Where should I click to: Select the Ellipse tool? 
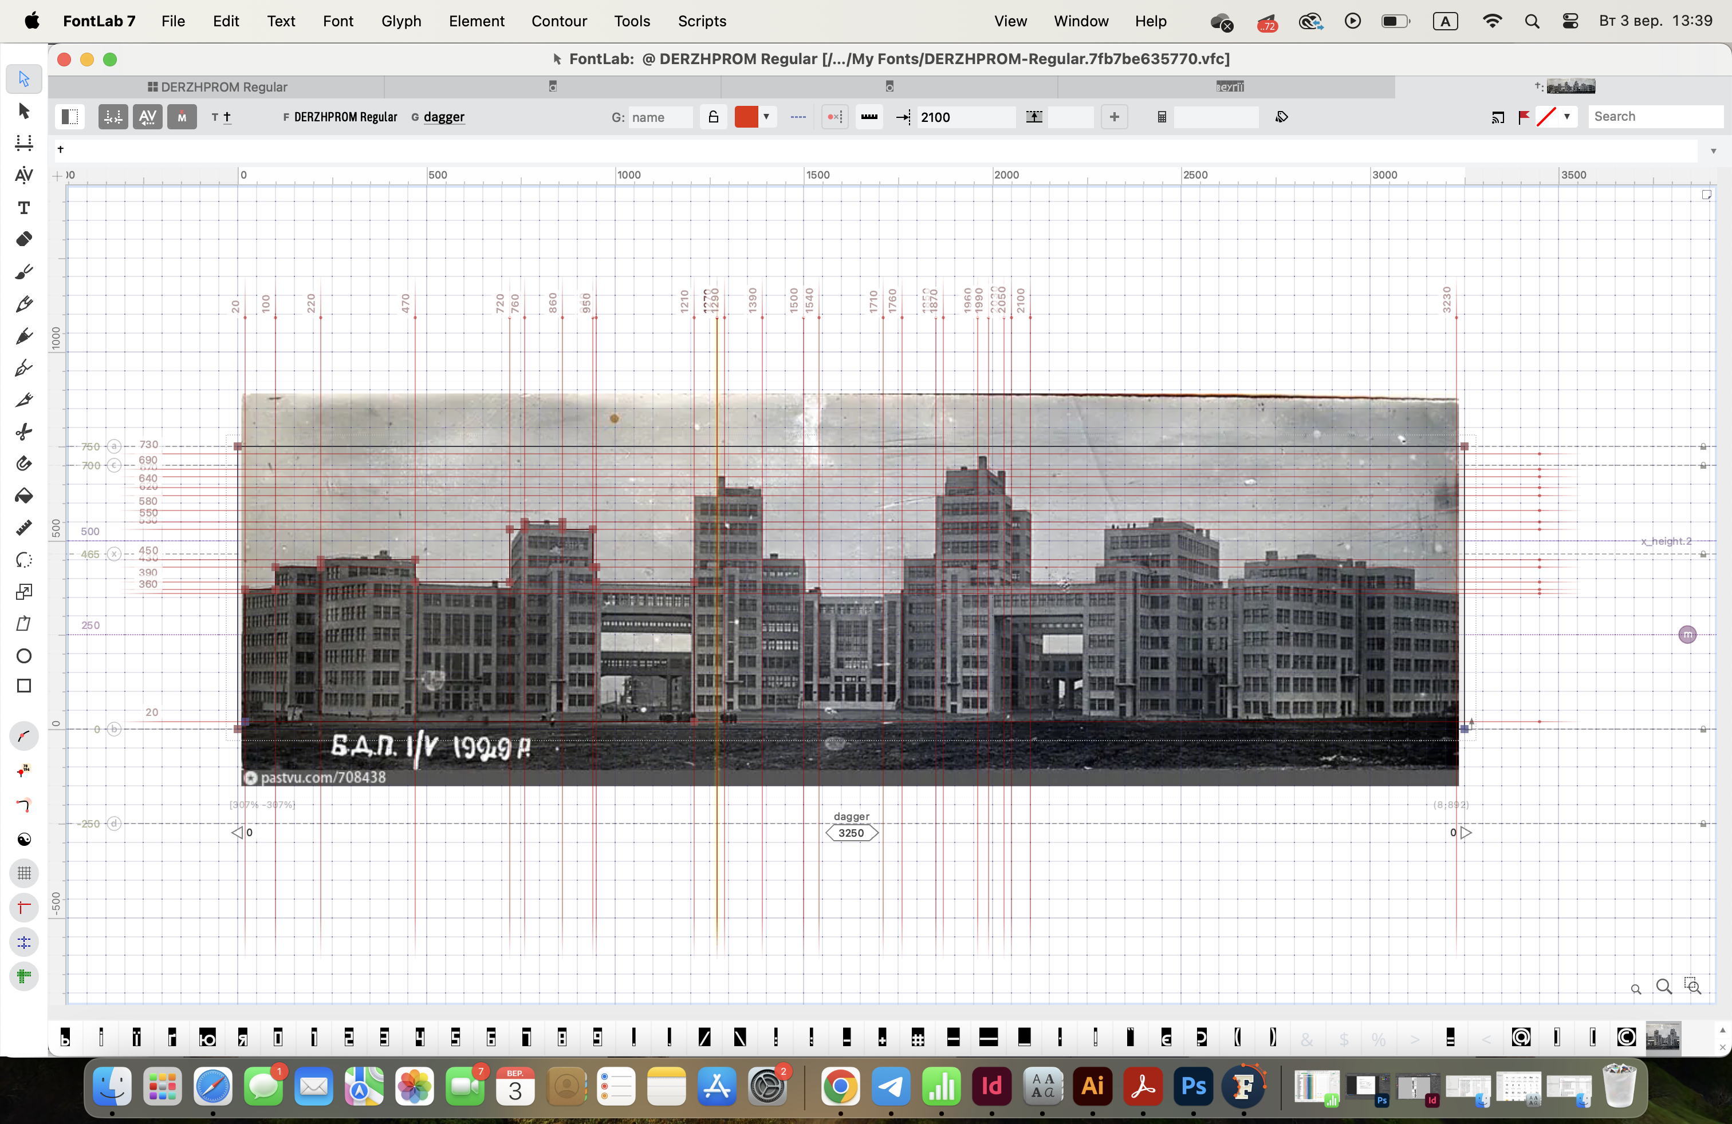click(23, 656)
